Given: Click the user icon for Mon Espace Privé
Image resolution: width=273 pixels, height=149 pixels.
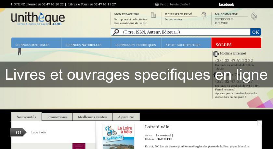Looking at the screenshot, I should (203, 16).
